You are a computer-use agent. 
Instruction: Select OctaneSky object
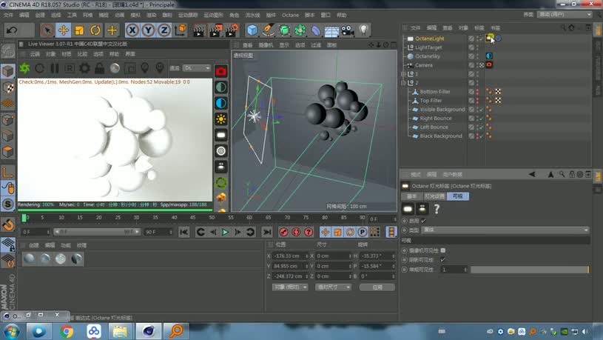[428, 56]
